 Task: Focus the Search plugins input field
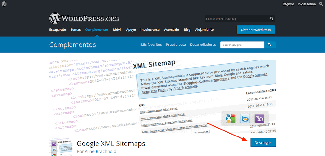(242, 45)
